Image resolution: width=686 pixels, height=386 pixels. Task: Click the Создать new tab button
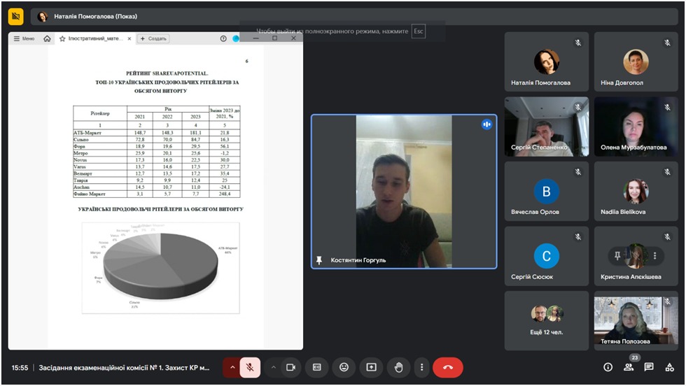[153, 38]
